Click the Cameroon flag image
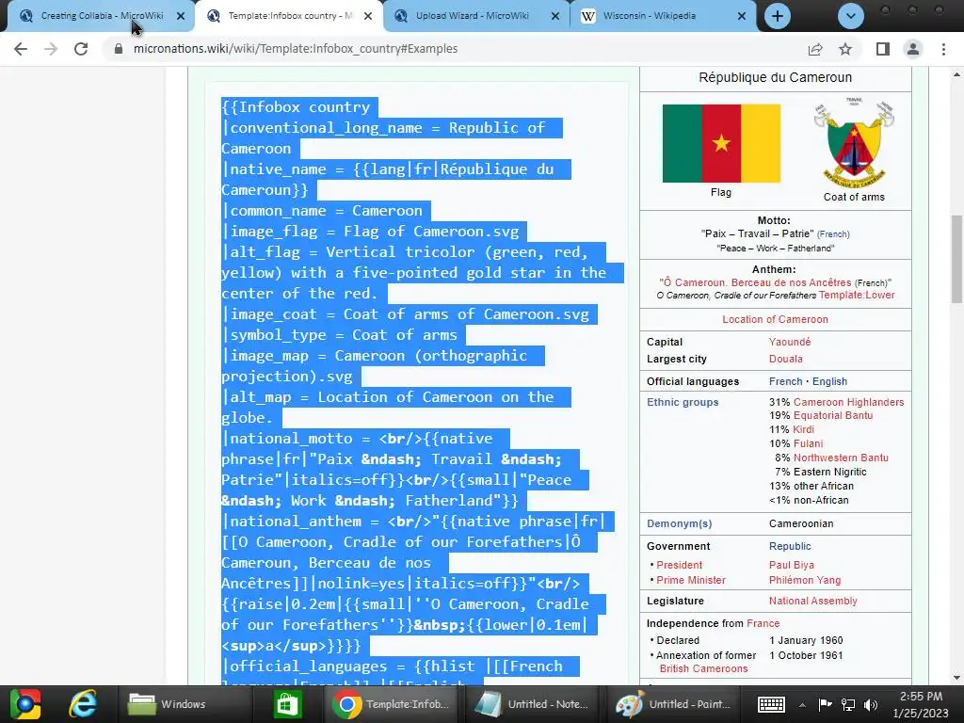The height and width of the screenshot is (723, 964). [721, 143]
